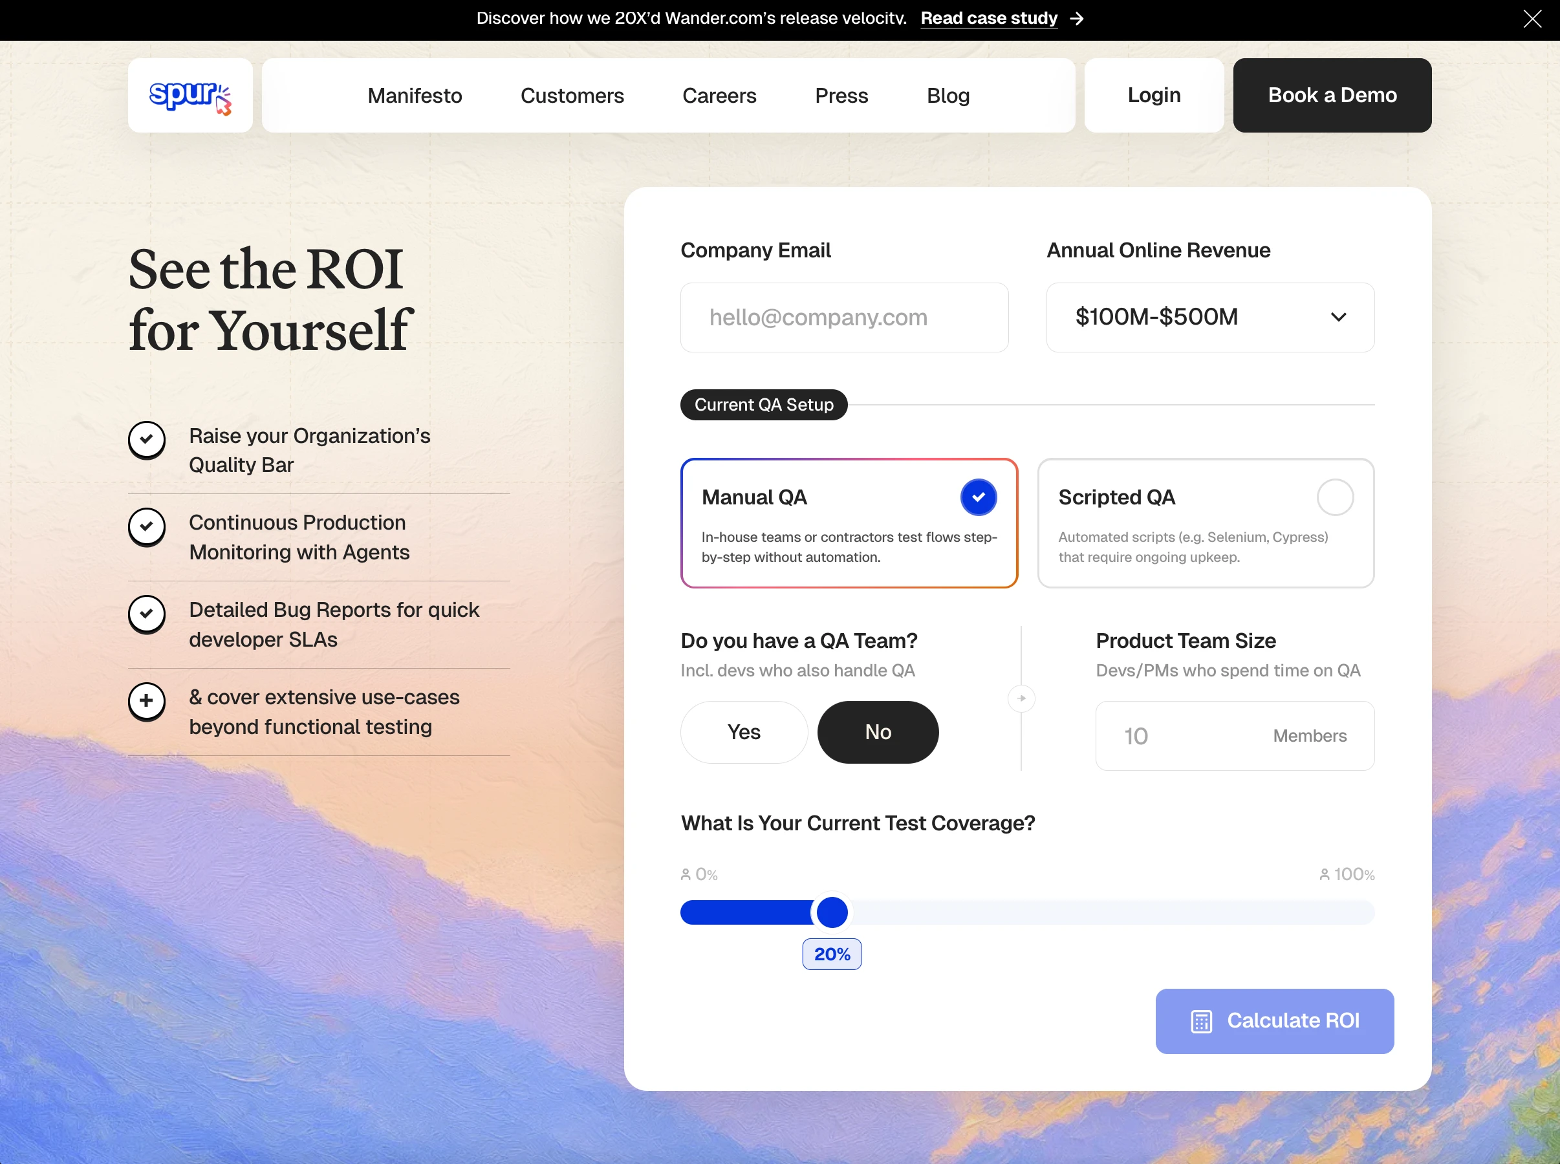
Task: Click the plus icon beside extensive use-cases
Action: (147, 700)
